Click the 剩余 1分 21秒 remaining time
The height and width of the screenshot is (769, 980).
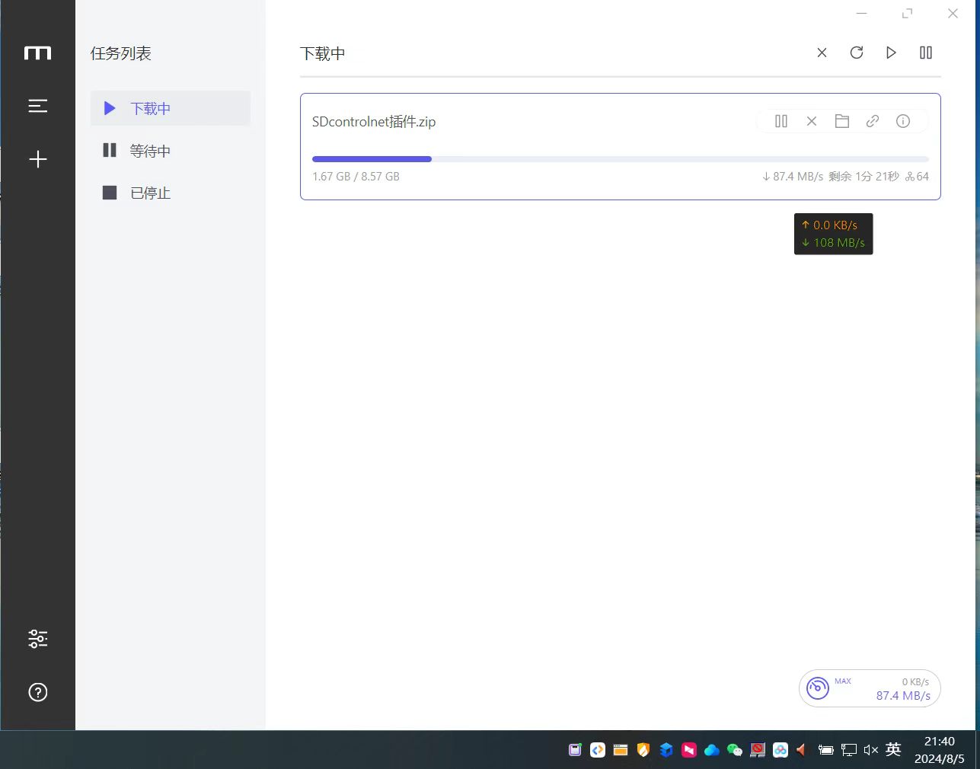(x=864, y=176)
